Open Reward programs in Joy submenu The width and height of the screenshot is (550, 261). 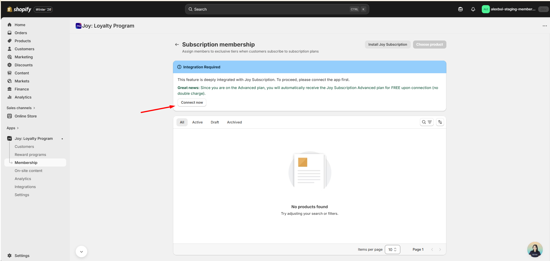pos(30,154)
